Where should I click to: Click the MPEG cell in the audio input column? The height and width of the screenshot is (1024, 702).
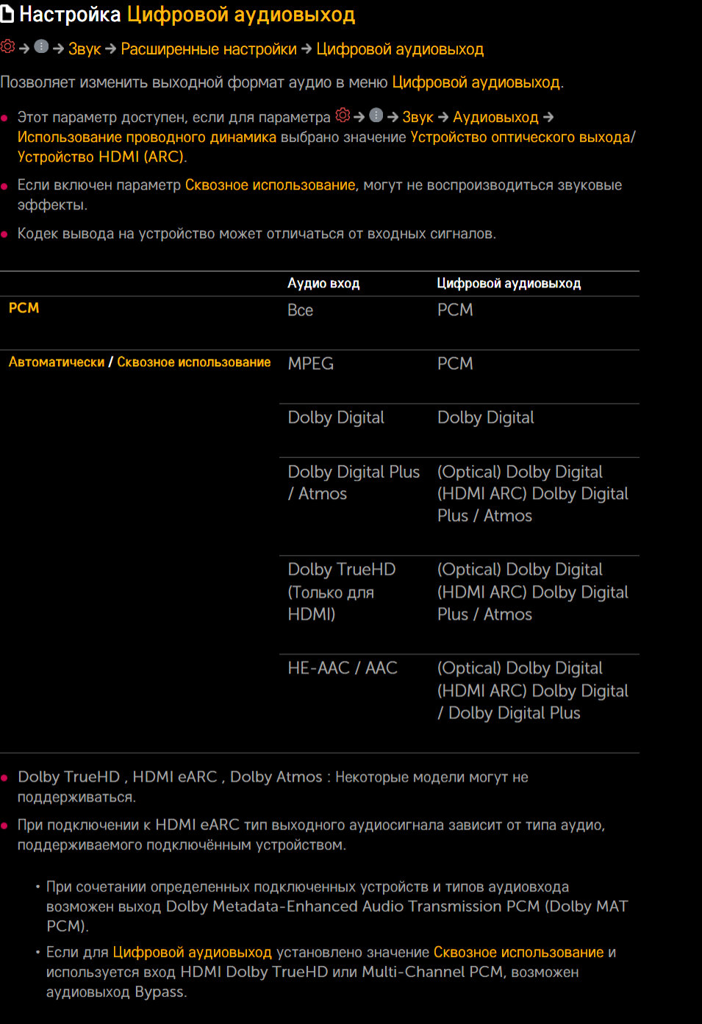click(x=310, y=364)
